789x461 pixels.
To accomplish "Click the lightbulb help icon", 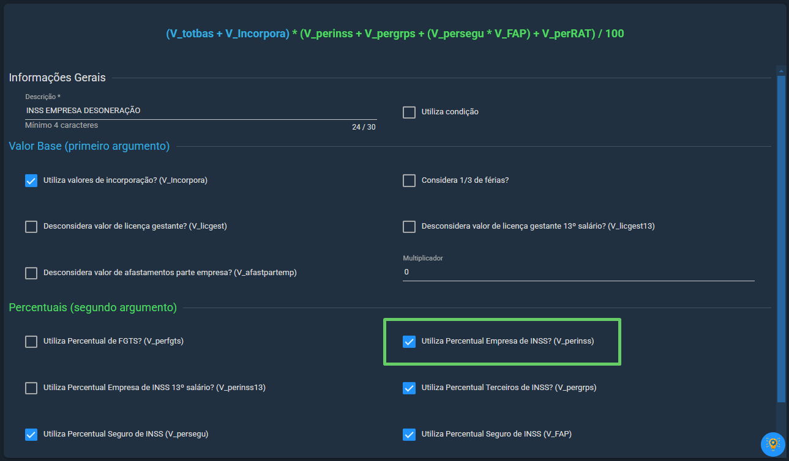I will tap(772, 444).
